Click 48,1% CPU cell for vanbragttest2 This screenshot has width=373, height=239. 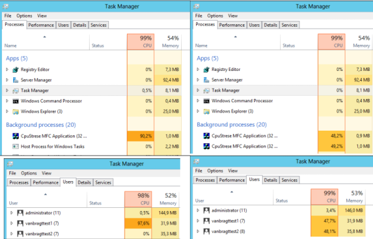[324, 232]
